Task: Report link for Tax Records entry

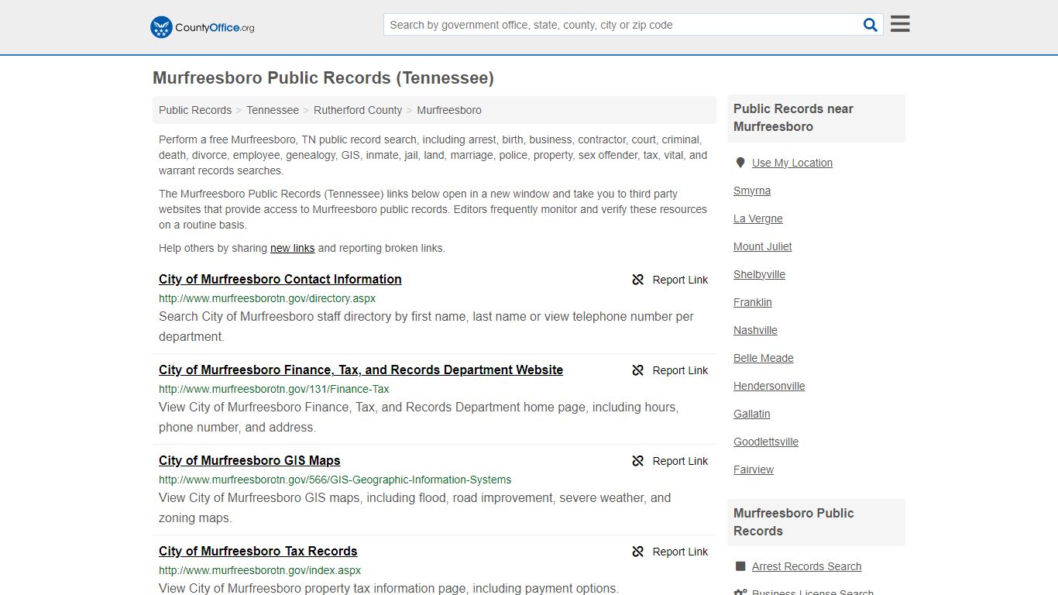Action: tap(680, 552)
